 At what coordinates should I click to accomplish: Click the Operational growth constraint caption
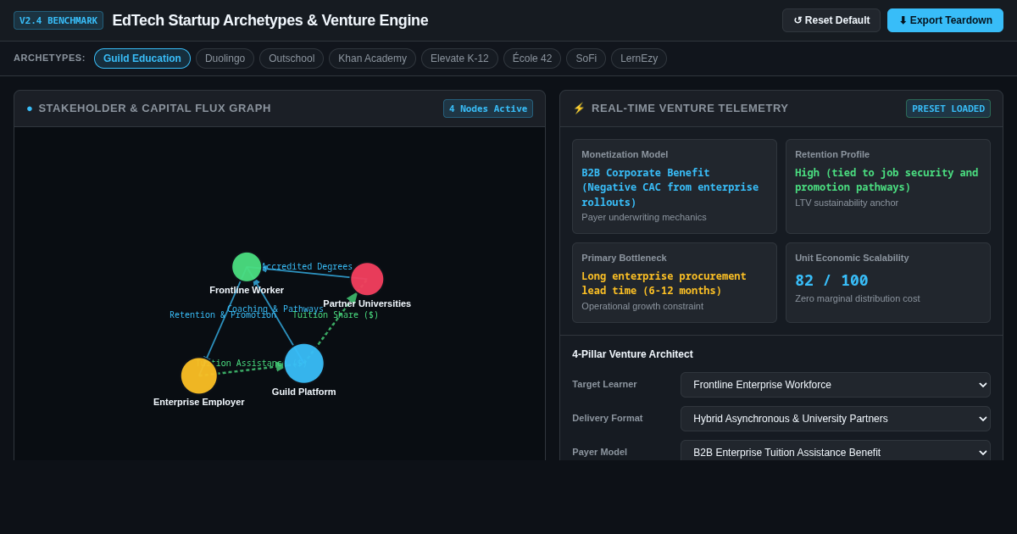coord(642,306)
